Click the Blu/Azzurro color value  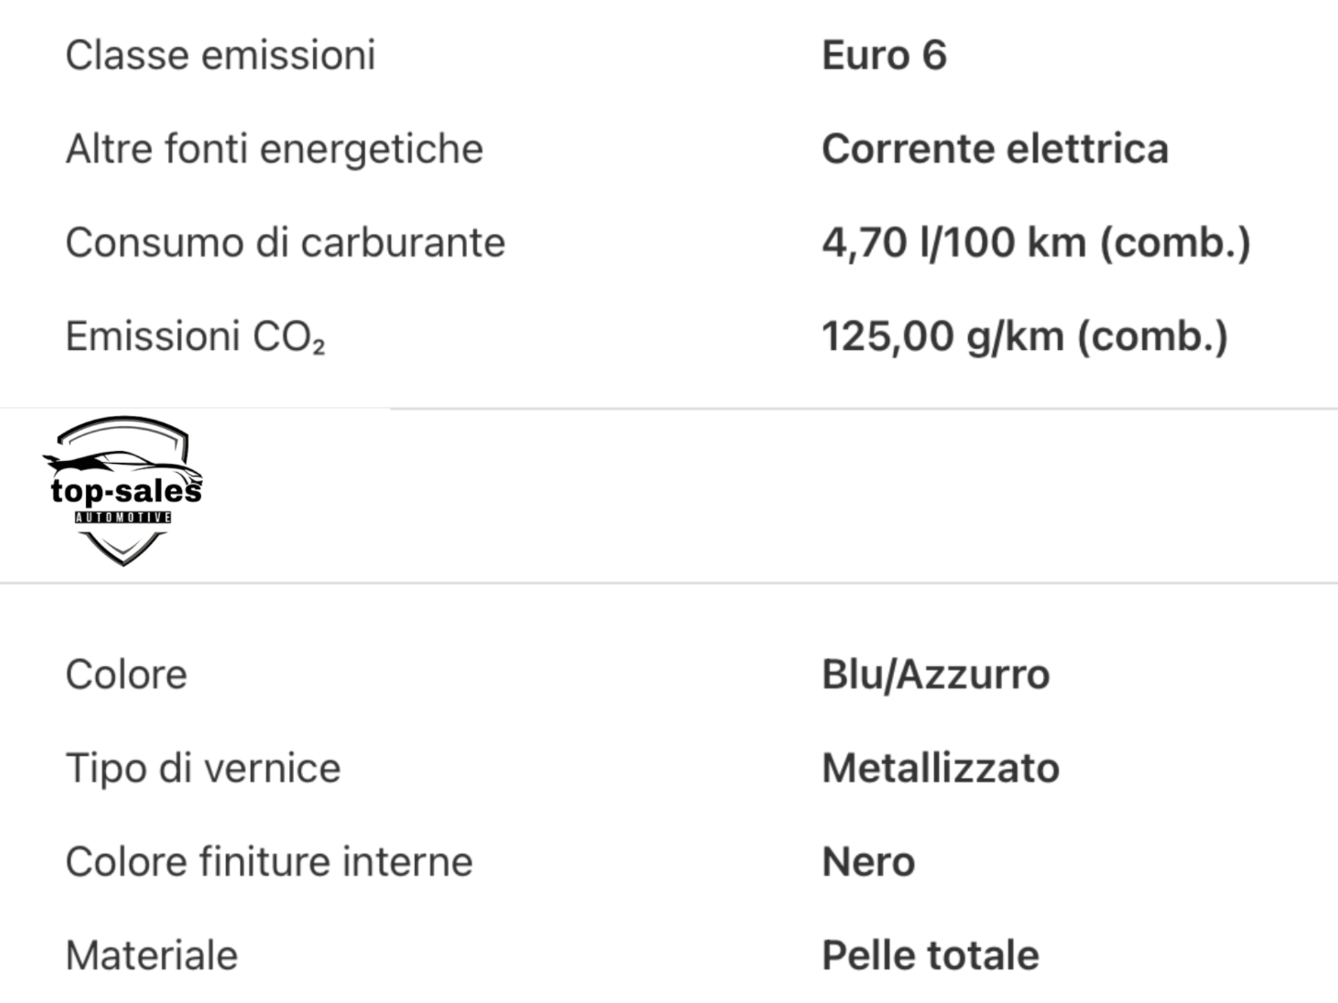(936, 675)
